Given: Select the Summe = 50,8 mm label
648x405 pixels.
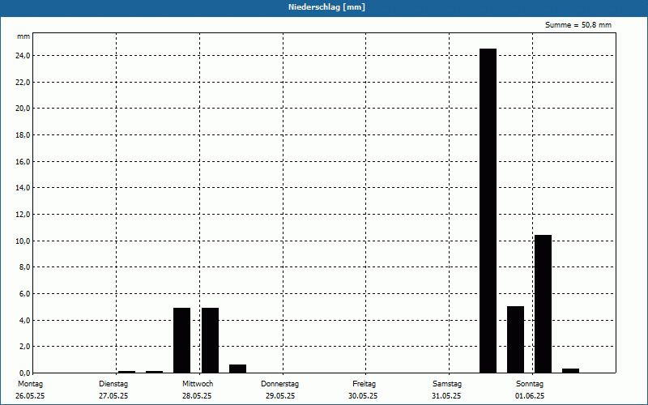Looking at the screenshot, I should pos(578,25).
